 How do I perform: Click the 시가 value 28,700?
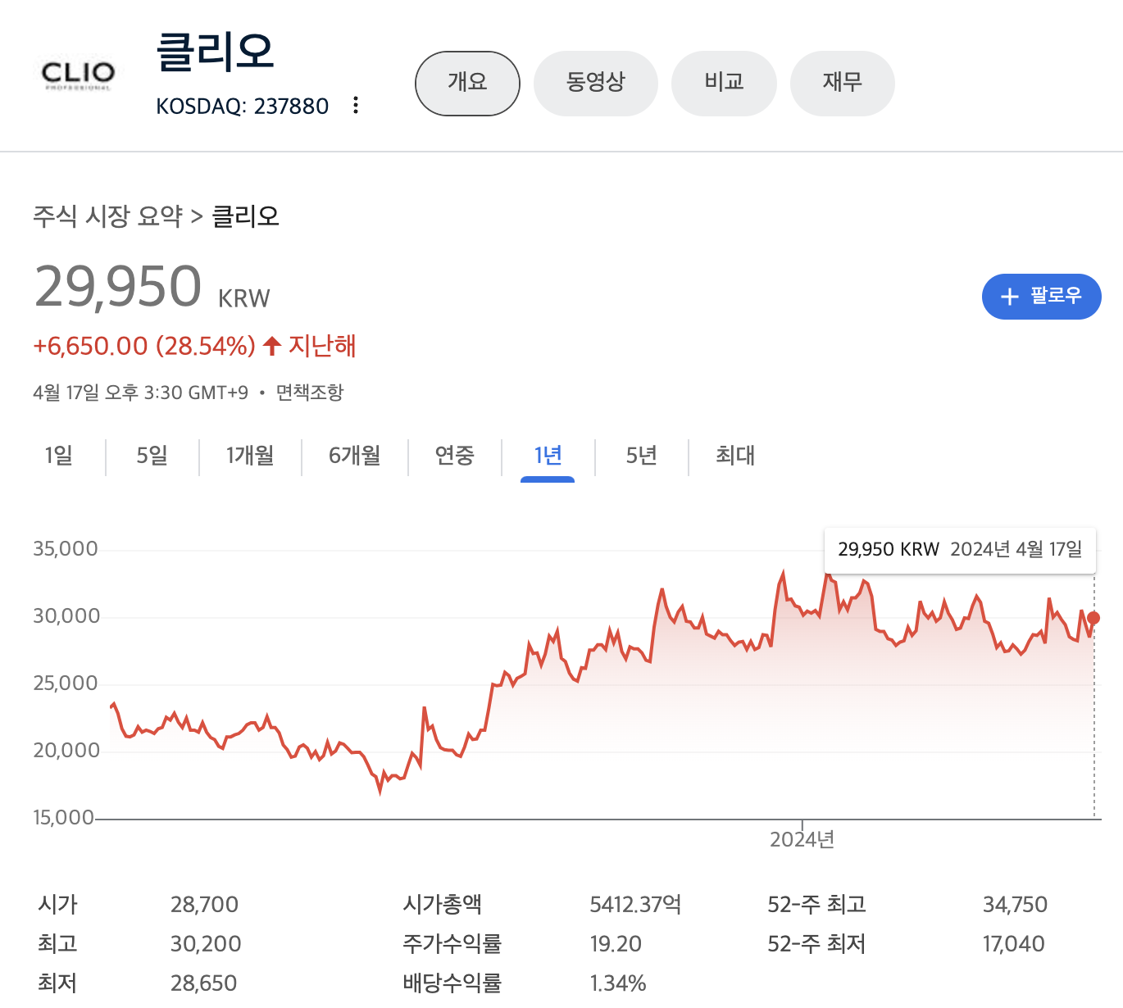(204, 905)
